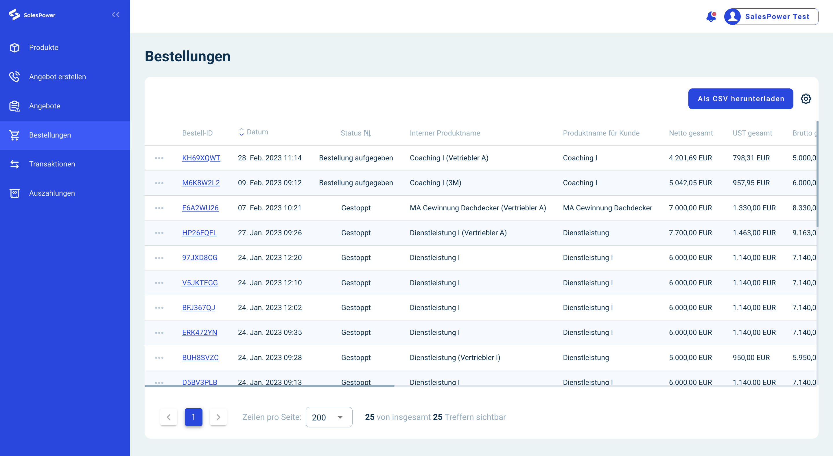Sort by Datum arrows icon
833x456 pixels.
[x=241, y=132]
